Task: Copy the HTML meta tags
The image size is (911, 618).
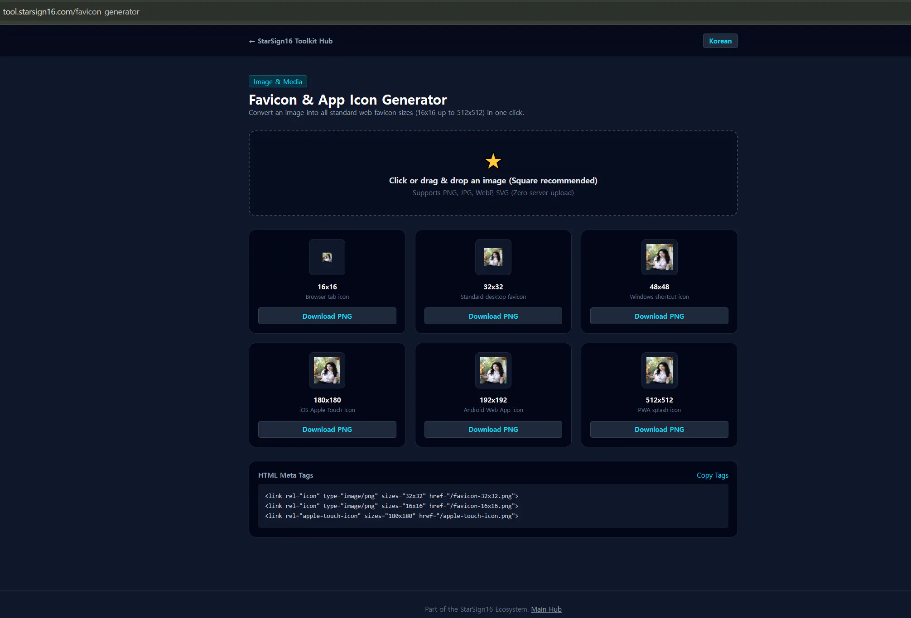Action: [712, 475]
